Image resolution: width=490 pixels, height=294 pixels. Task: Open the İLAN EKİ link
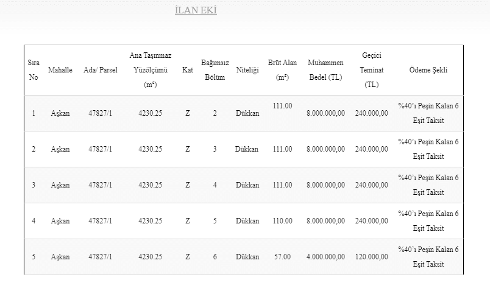(x=196, y=10)
